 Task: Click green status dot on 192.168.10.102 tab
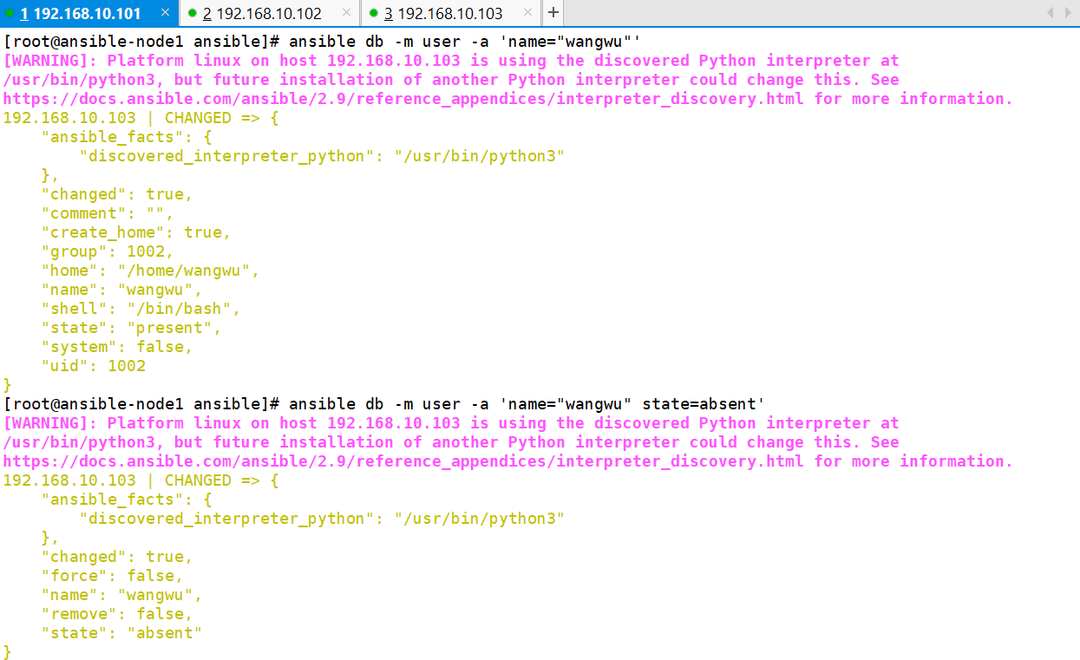193,14
